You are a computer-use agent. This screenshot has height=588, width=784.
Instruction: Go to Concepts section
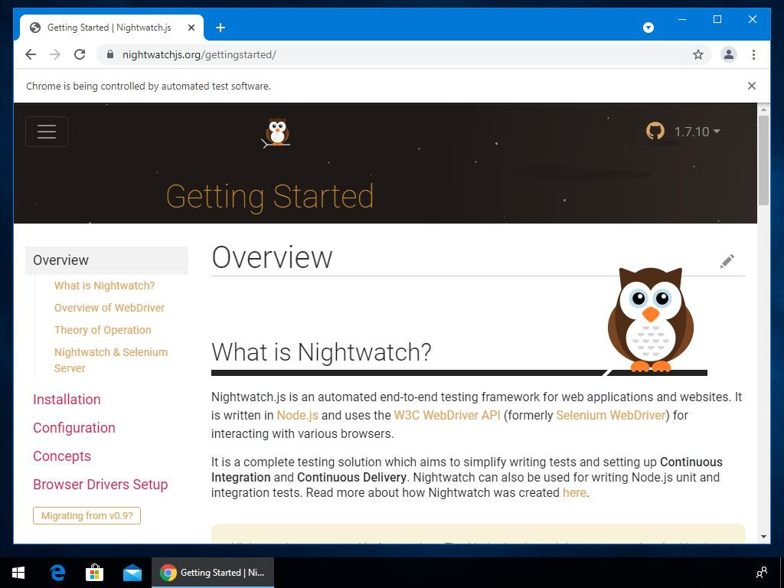(x=62, y=456)
